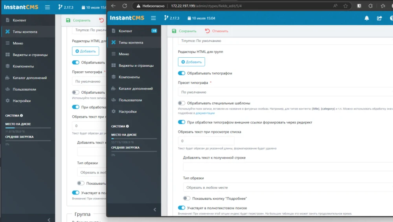Viewport: 393px width, 222px height.
Task: Open browser extensions icon
Action: click(371, 6)
